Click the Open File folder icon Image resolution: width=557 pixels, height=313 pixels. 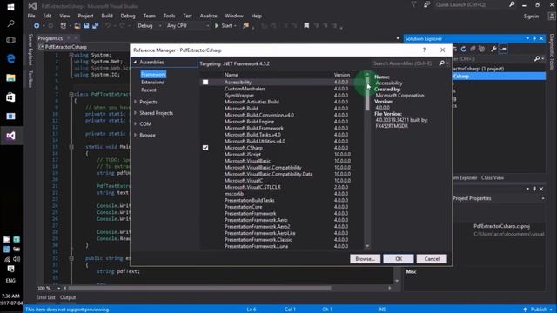(77, 25)
